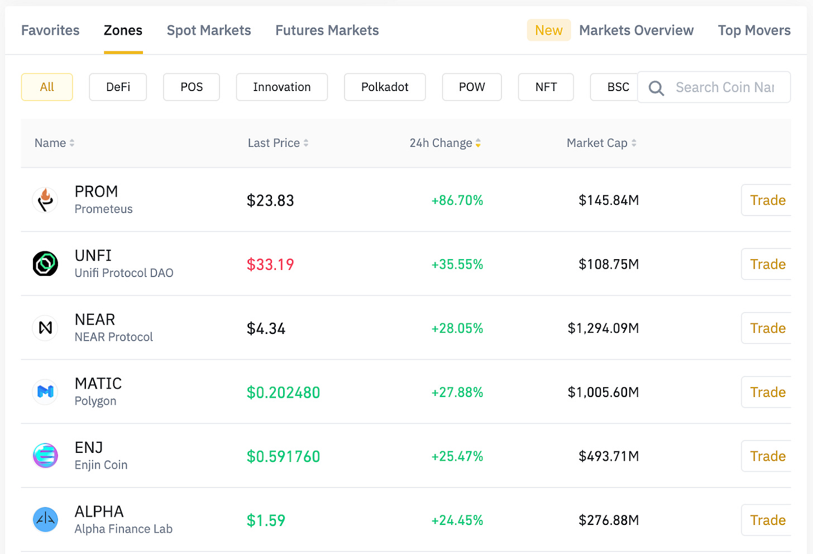The height and width of the screenshot is (554, 813).
Task: Click the Alpha Finance Lab label
Action: (x=123, y=529)
